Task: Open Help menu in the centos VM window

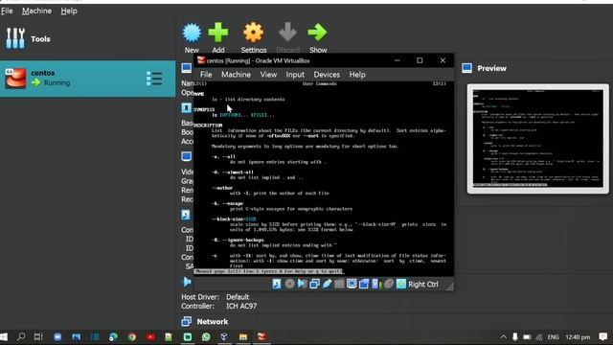Action: [357, 75]
